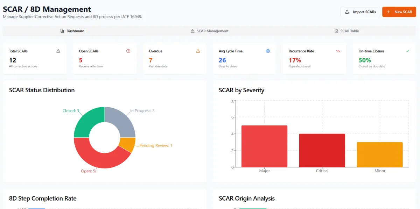Click the orange alert icon in Overdue card
The width and height of the screenshot is (420, 209).
click(198, 51)
